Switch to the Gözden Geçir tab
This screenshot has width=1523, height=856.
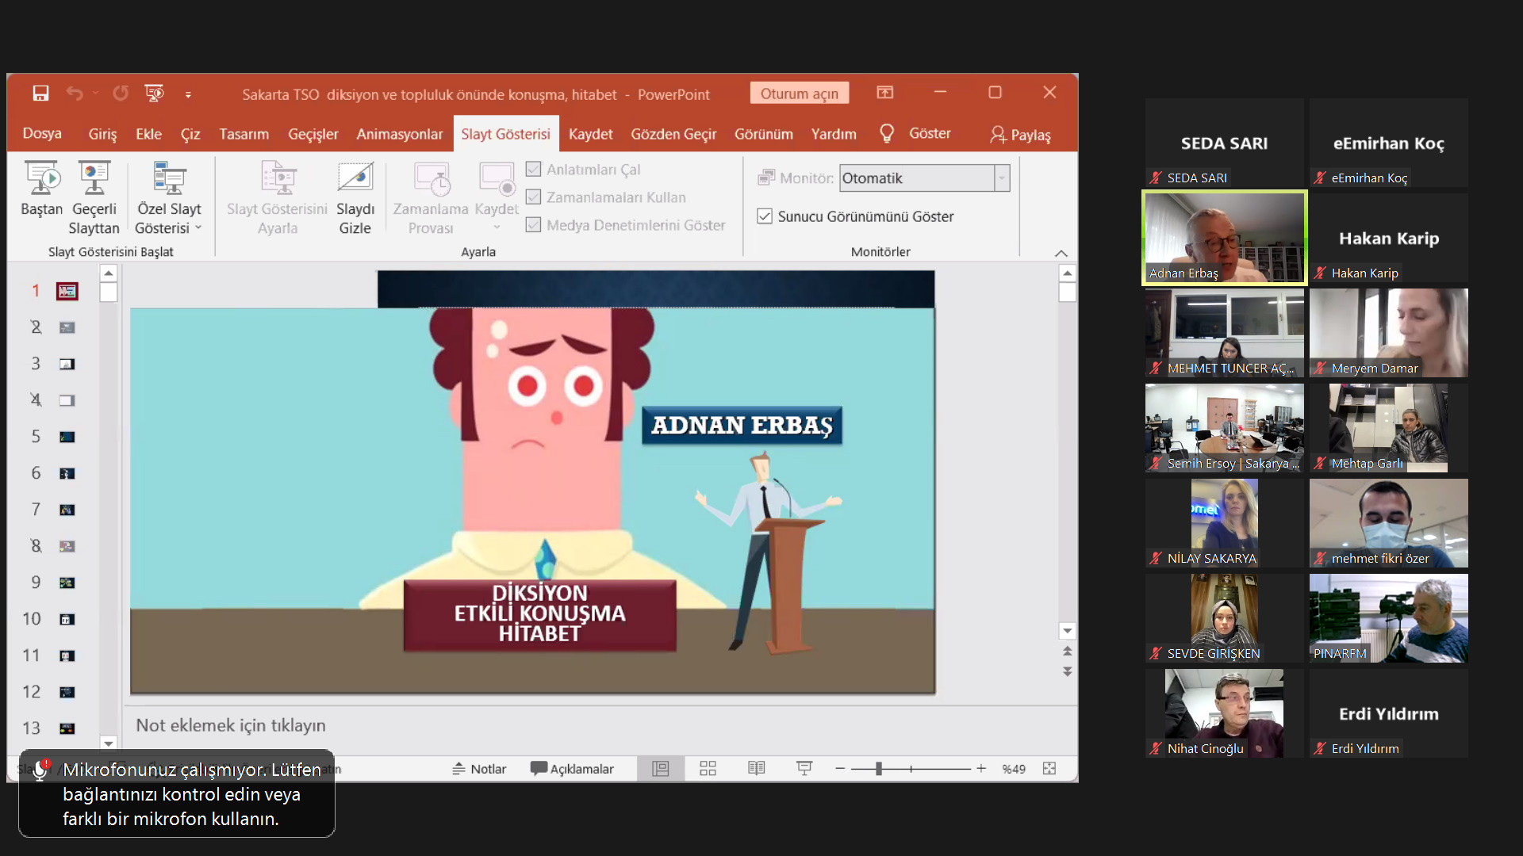point(673,134)
